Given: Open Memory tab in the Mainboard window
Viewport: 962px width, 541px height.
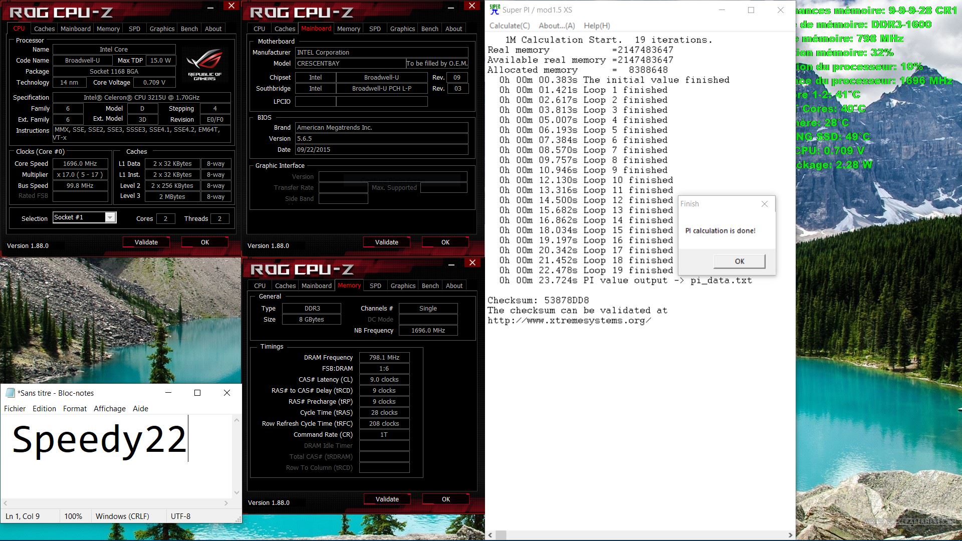Looking at the screenshot, I should click(349, 29).
